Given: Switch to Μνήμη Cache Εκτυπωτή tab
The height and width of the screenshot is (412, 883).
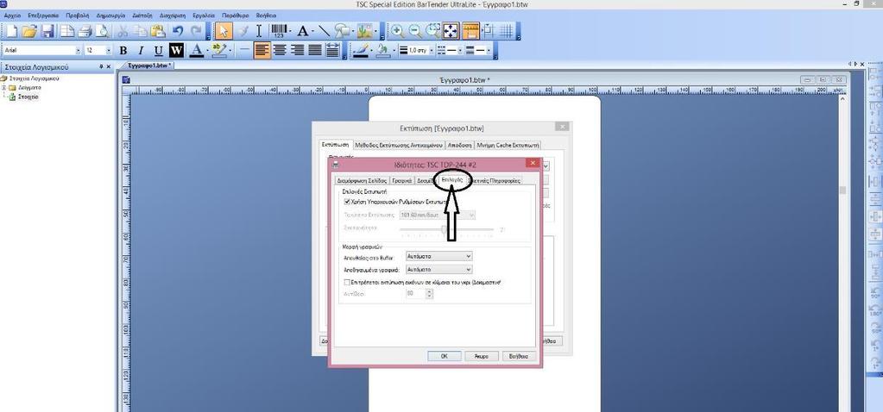Looking at the screenshot, I should click(x=508, y=145).
